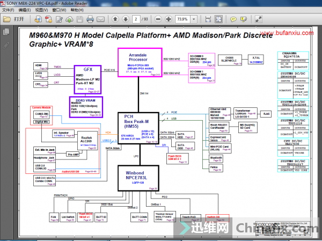Go to next page with down arrow
This screenshot has width=322, height=241.
(x=126, y=19)
